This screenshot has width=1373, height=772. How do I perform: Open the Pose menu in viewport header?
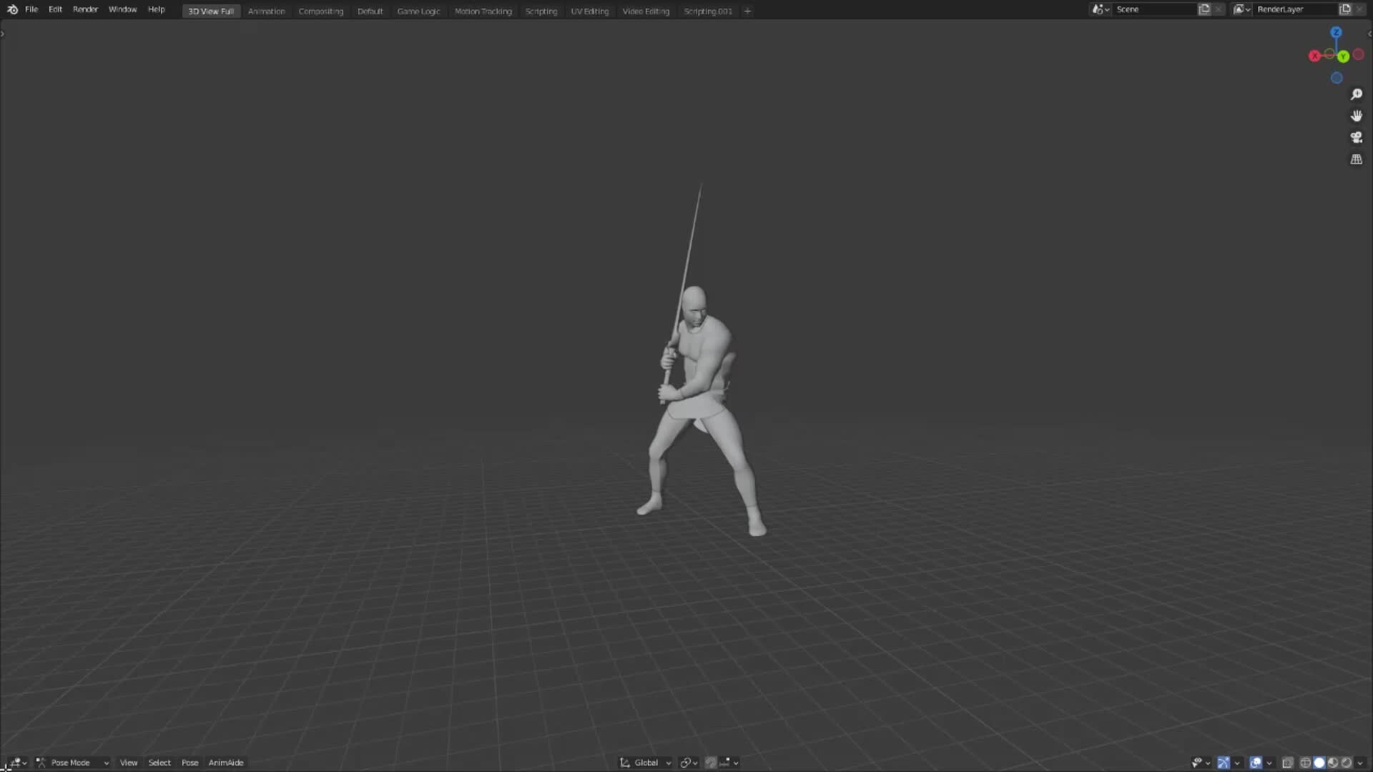tap(190, 763)
